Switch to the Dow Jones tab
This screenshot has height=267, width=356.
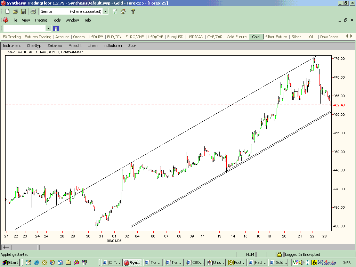329,37
